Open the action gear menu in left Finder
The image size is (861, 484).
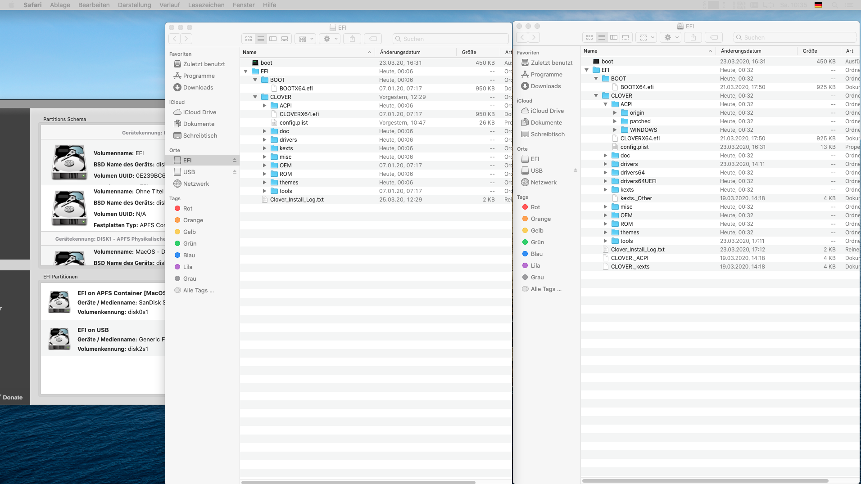(x=330, y=39)
